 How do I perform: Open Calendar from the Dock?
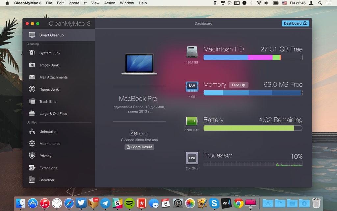pos(166,203)
